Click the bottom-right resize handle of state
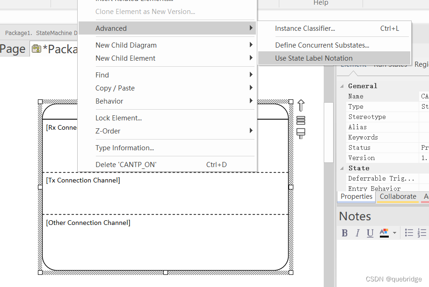This screenshot has width=429, height=287. tap(291, 273)
